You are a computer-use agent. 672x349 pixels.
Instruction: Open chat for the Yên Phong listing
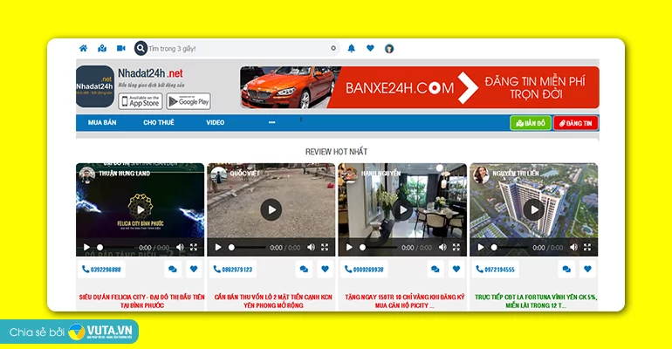(304, 270)
